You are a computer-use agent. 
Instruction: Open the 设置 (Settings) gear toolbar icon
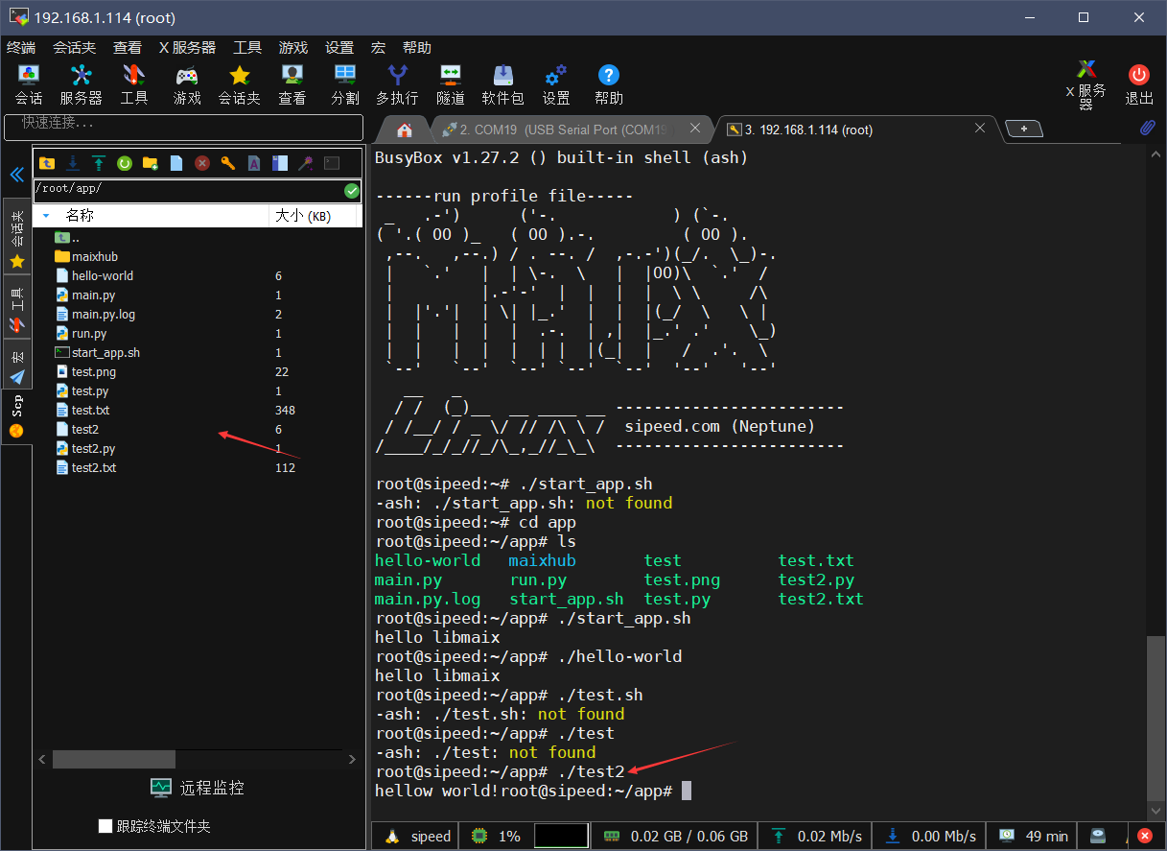pos(556,84)
